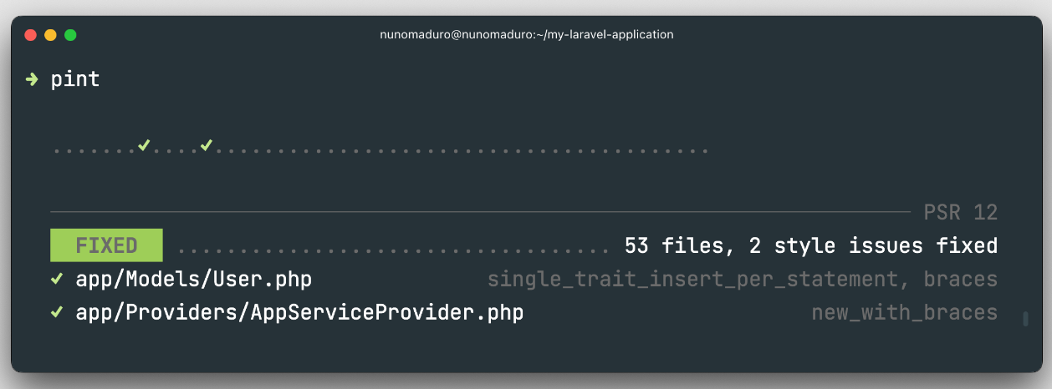Viewport: 1052px width, 389px height.
Task: Click the green maximize window button
Action: pos(70,35)
